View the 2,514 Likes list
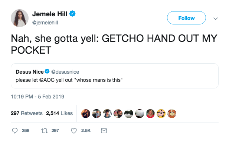The height and width of the screenshot is (141, 229). (x=59, y=113)
